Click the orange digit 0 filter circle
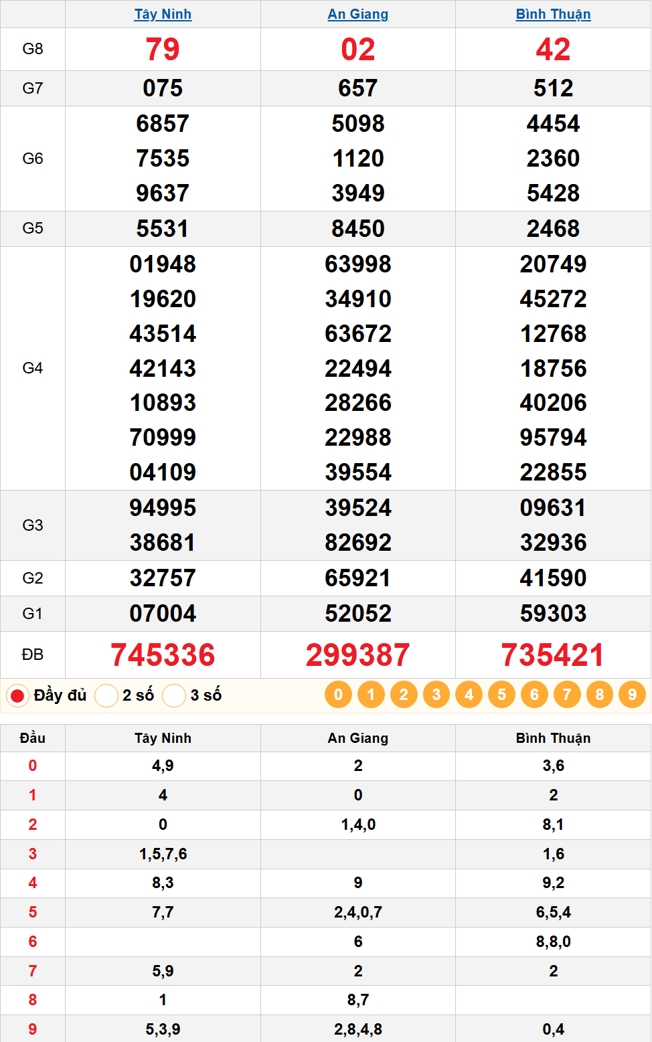The image size is (652, 1042). click(338, 695)
